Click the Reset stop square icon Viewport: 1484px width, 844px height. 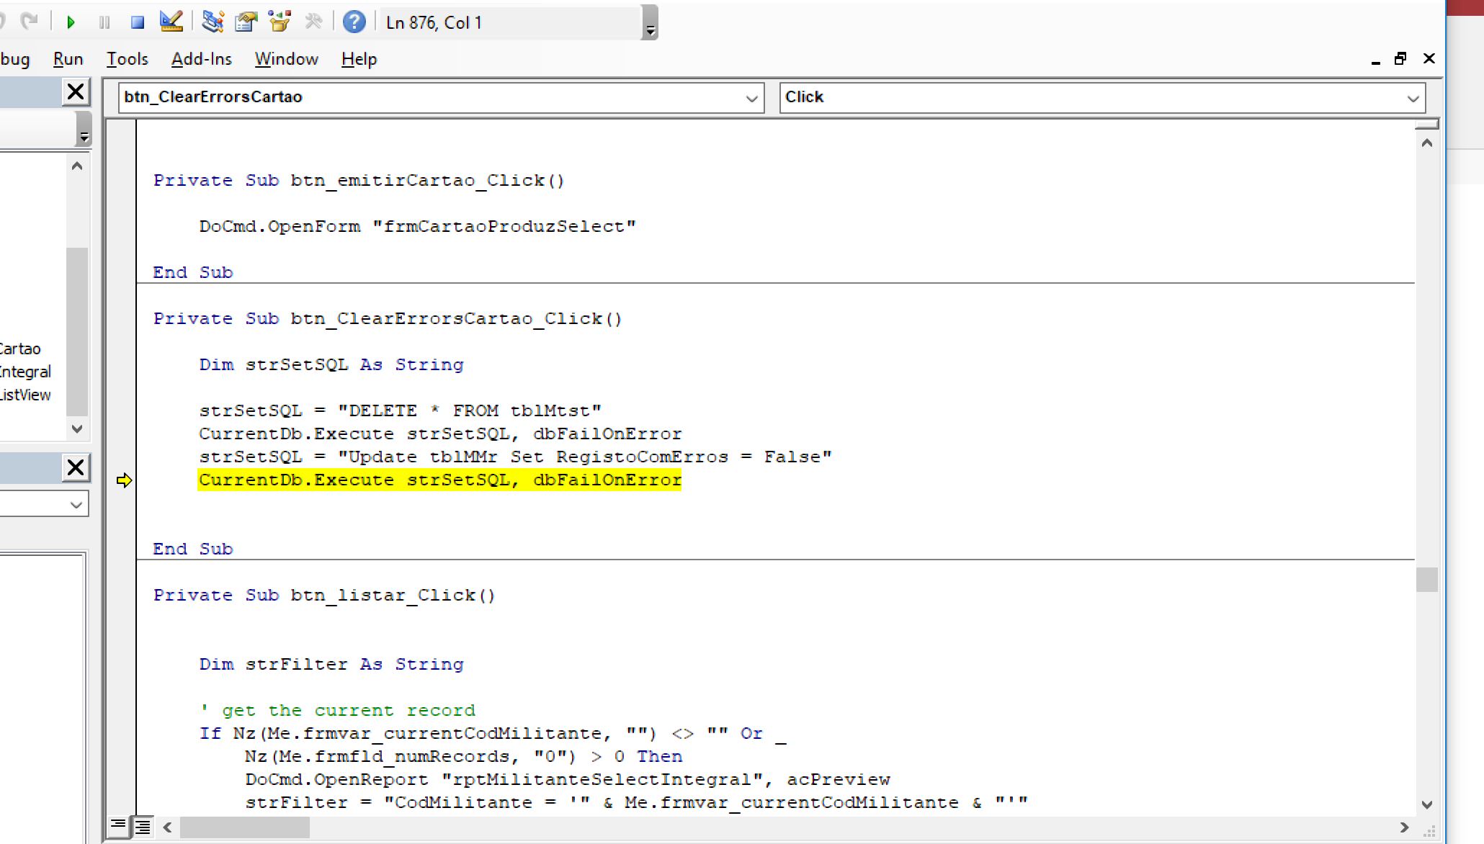point(137,22)
